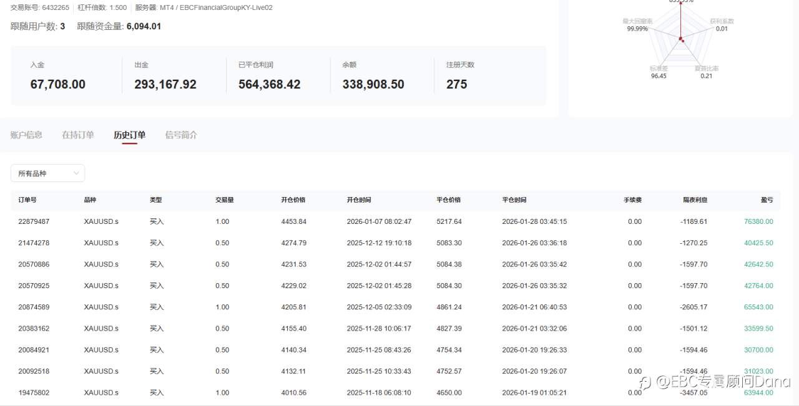Expand the 所有品种 dropdown
The height and width of the screenshot is (406, 799).
(x=47, y=173)
